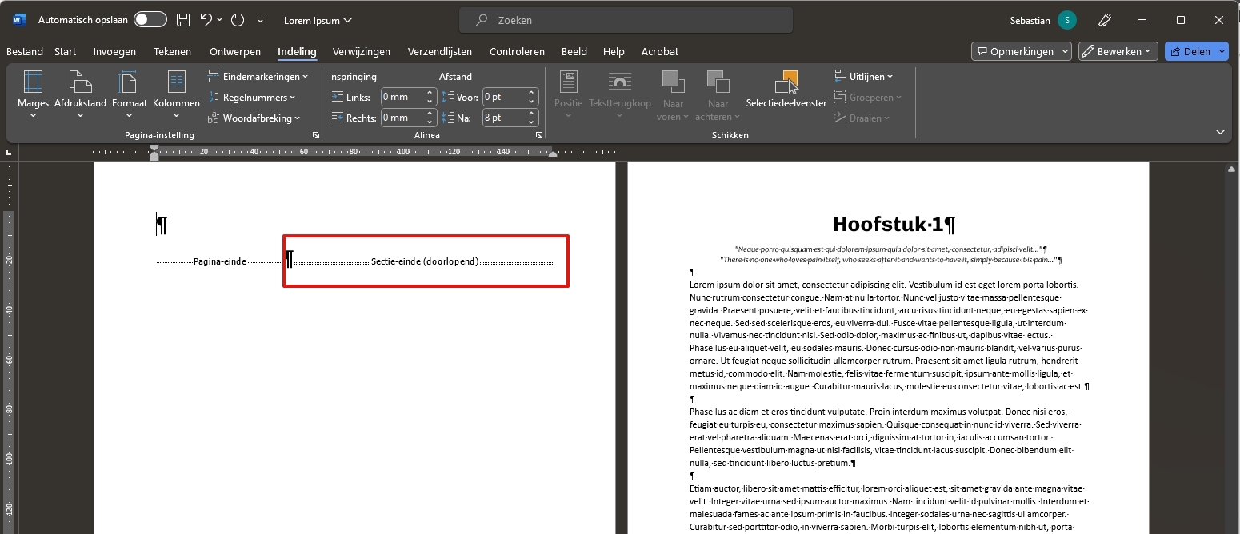Click the Opmerkingen comments button
This screenshot has width=1240, height=534.
click(x=1022, y=51)
